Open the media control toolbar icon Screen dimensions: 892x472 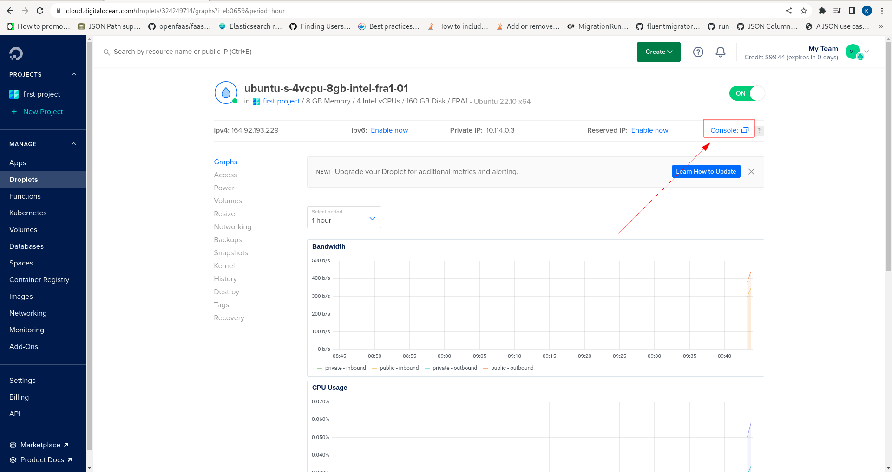(837, 11)
